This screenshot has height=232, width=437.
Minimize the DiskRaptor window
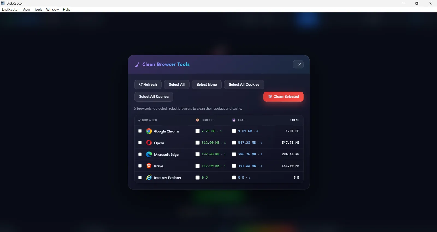(x=404, y=3)
